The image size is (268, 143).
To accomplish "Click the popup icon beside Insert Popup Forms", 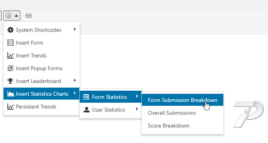I will [x=10, y=68].
